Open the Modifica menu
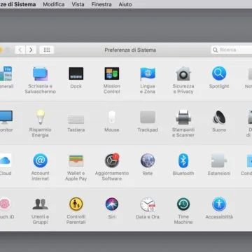 point(54,4)
